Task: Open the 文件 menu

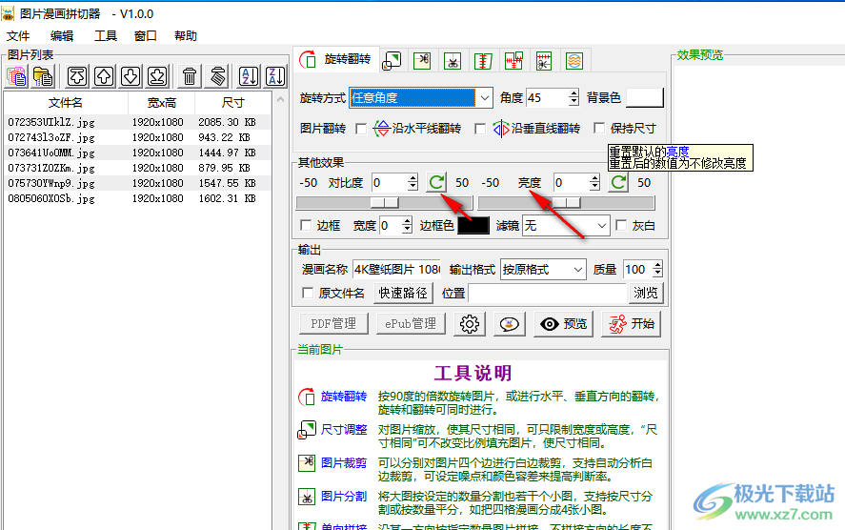Action: pos(18,35)
